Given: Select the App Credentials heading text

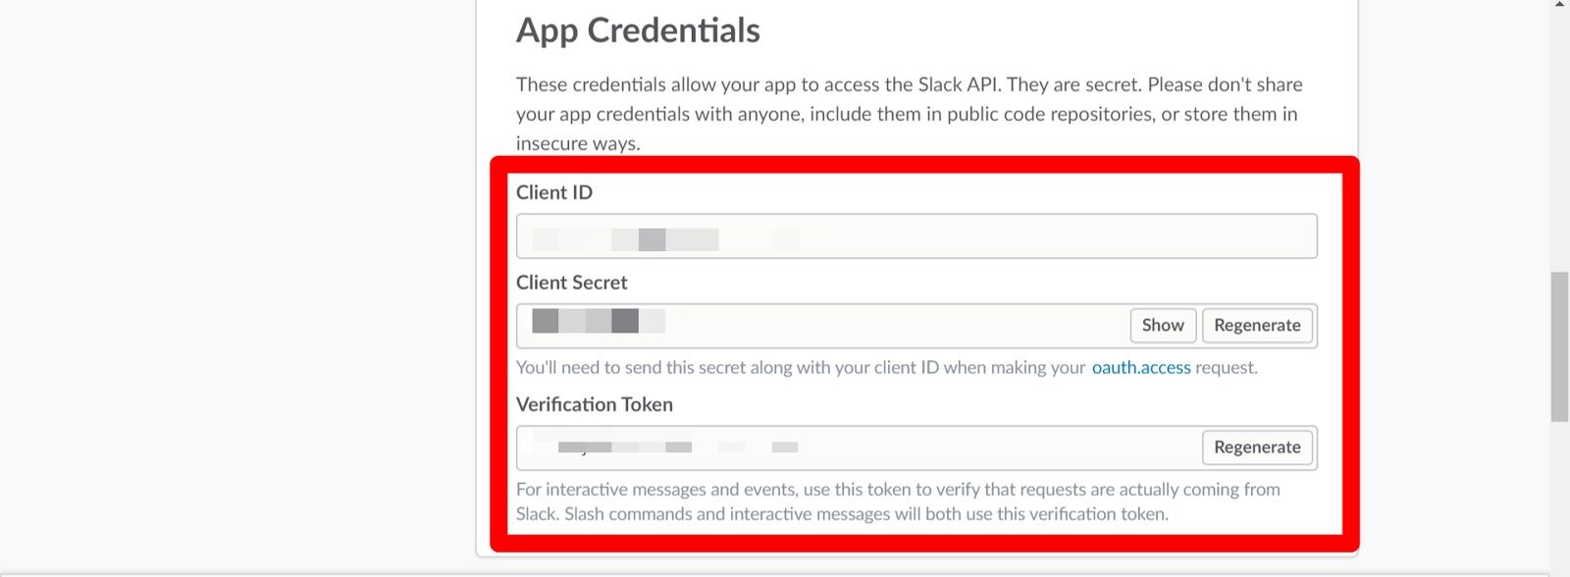Looking at the screenshot, I should pos(637,29).
